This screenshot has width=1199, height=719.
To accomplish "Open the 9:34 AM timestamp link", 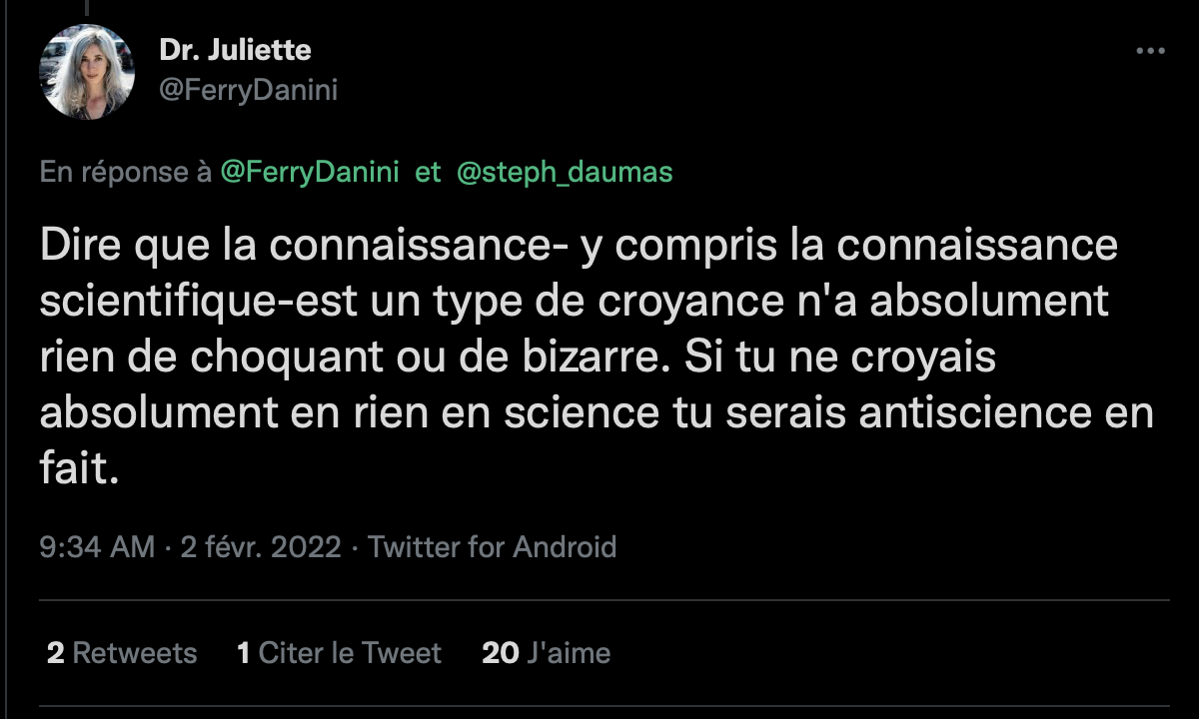I will point(97,547).
